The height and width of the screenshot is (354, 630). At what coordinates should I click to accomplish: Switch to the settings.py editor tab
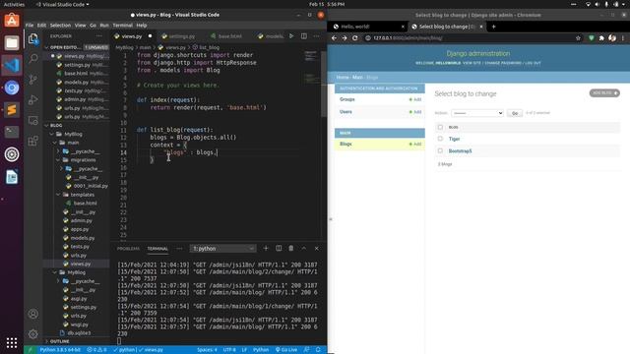181,36
